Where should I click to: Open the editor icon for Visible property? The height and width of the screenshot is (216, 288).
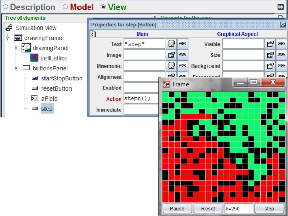point(270,44)
